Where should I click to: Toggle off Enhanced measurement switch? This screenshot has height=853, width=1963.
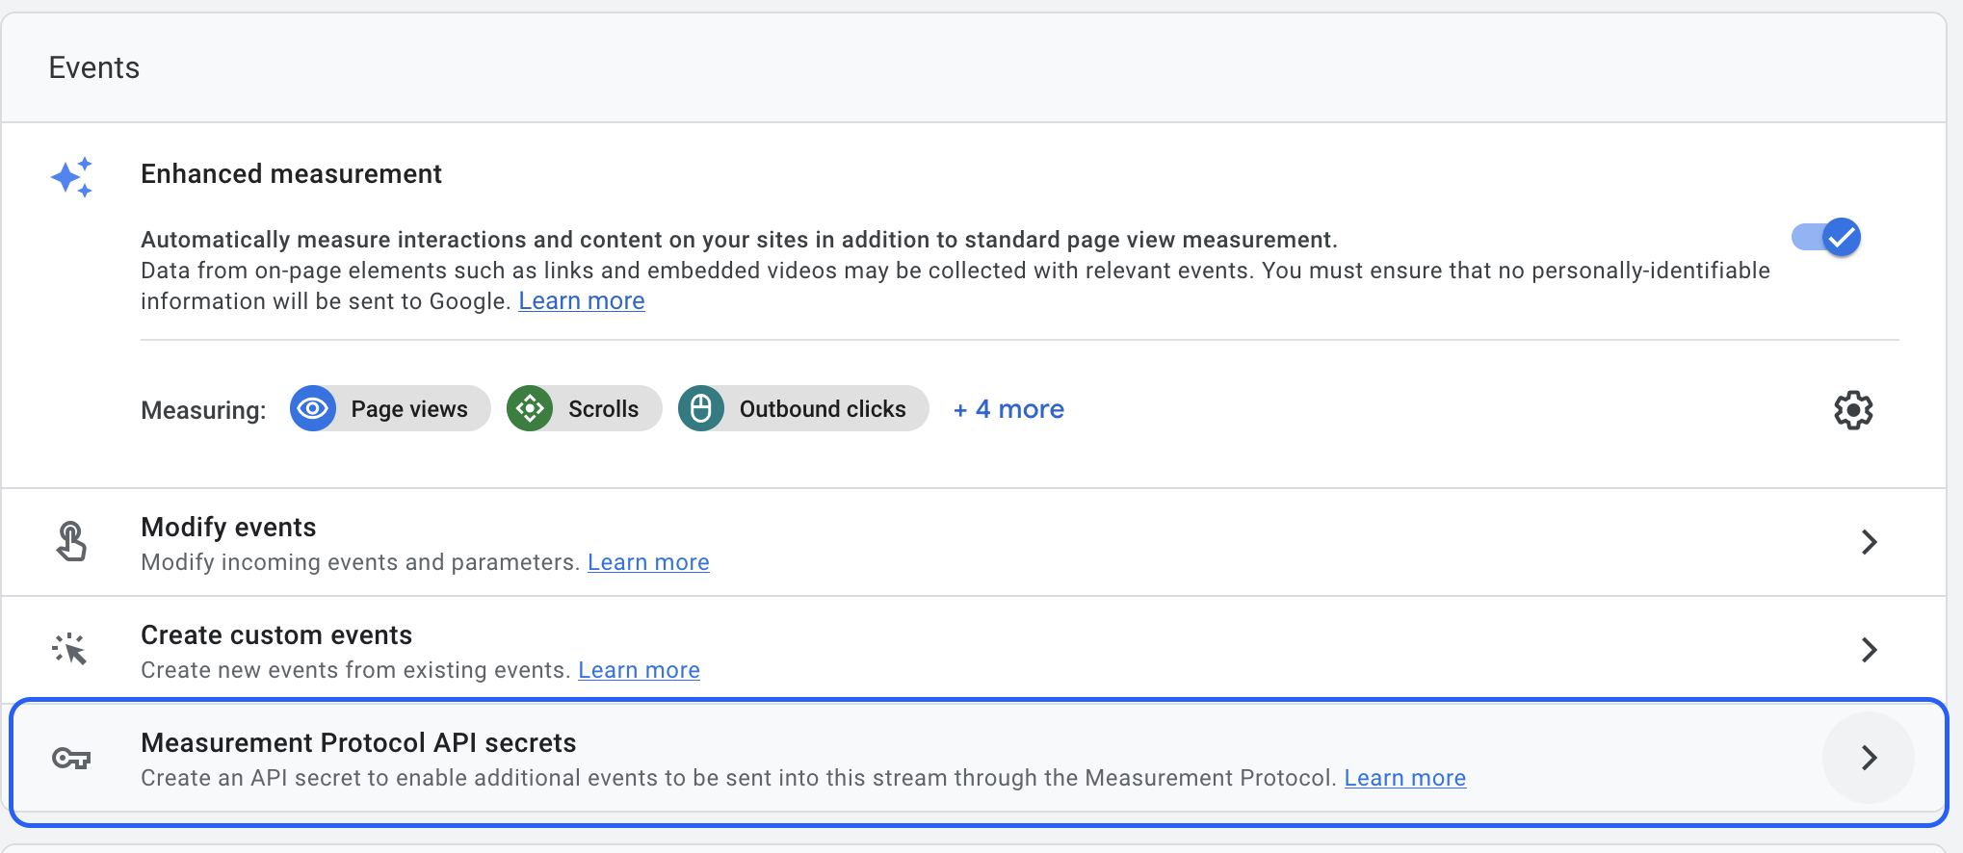tap(1826, 237)
